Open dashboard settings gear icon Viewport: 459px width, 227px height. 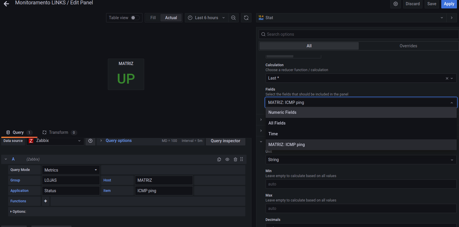point(396,4)
